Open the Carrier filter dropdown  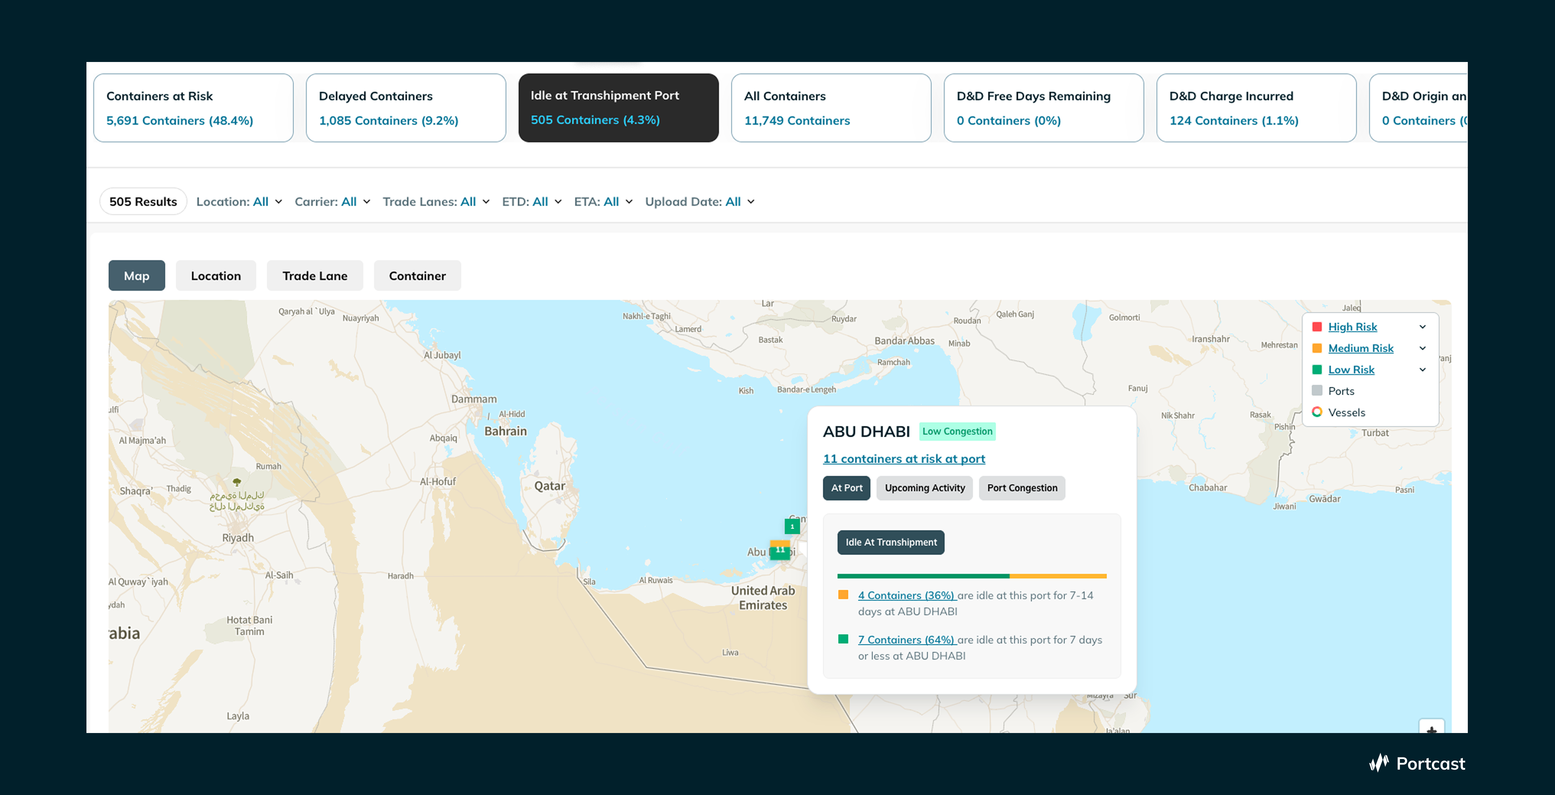point(332,202)
